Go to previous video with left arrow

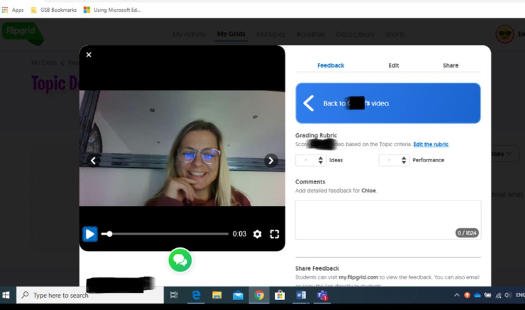click(x=94, y=161)
